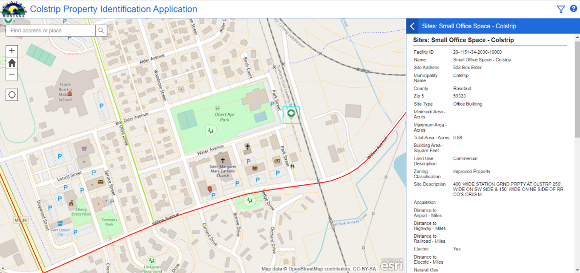The width and height of the screenshot is (580, 273).
Task: Click the playground icon in Obert Rye Park
Action: [x=211, y=130]
